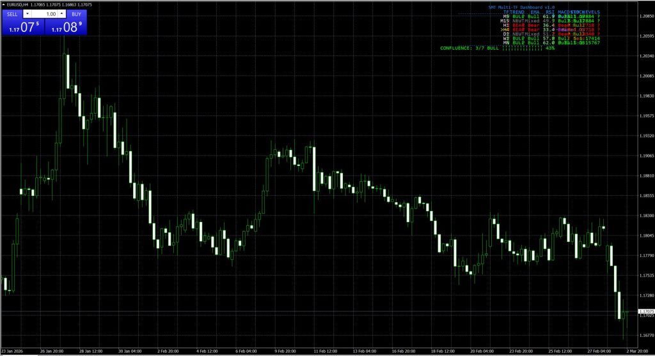
Task: Click the 9 Feb 20:00 time label
Action: [x=286, y=352]
